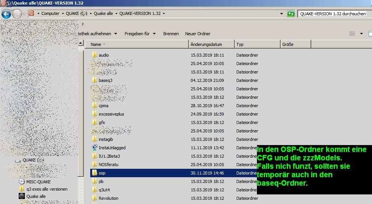This screenshot has height=204, width=372.
Task: Select the NOSferatu folder name
Action: [x=109, y=165]
